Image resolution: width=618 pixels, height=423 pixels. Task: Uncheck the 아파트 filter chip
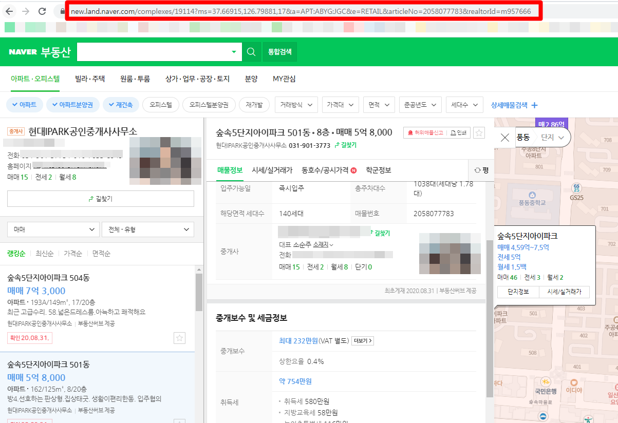pyautogui.click(x=25, y=105)
